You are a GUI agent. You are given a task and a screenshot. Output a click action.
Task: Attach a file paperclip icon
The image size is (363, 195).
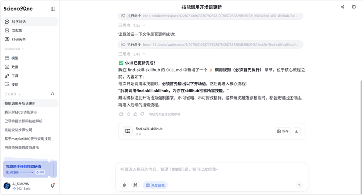click(124, 185)
